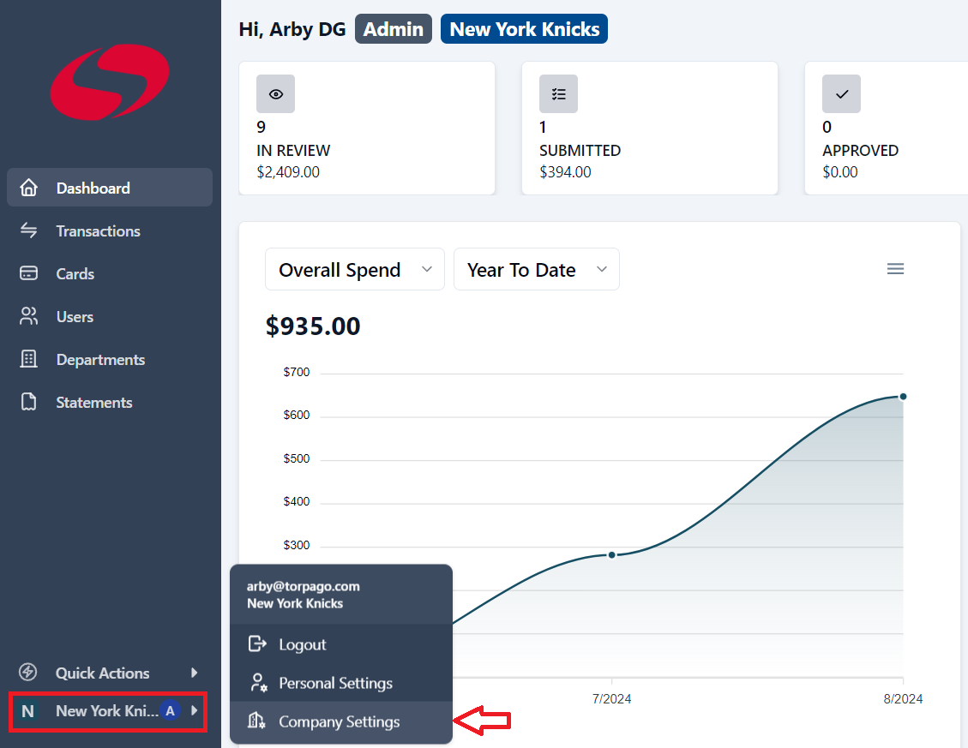The image size is (968, 748).
Task: Click the 0 count on Approved card
Action: point(827,127)
